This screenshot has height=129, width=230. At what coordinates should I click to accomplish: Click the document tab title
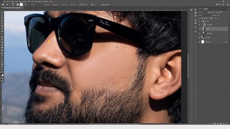click(x=11, y=8)
